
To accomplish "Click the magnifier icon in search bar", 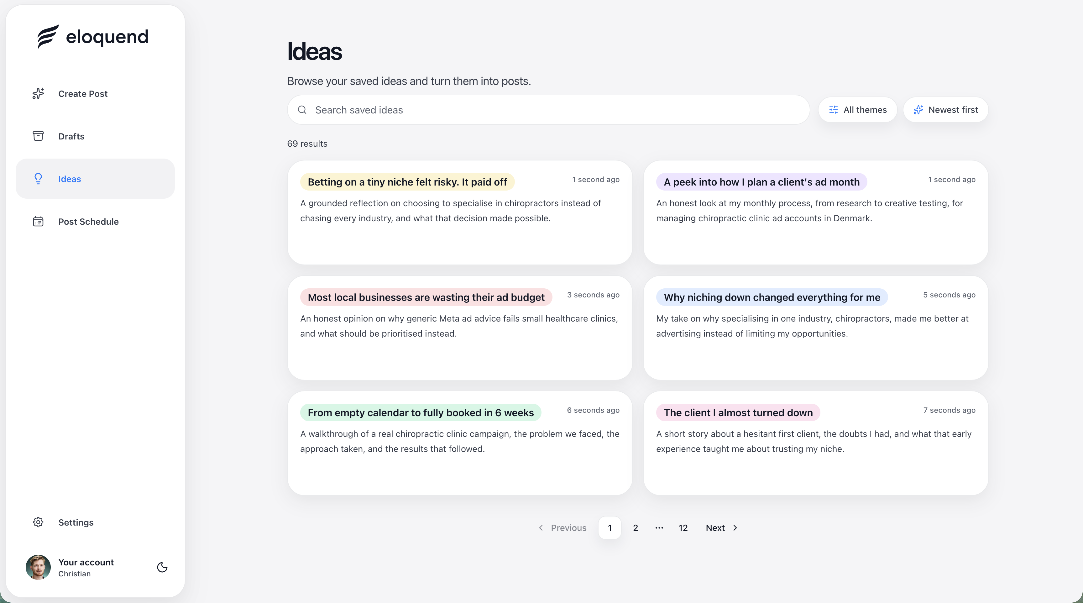I will [x=302, y=110].
